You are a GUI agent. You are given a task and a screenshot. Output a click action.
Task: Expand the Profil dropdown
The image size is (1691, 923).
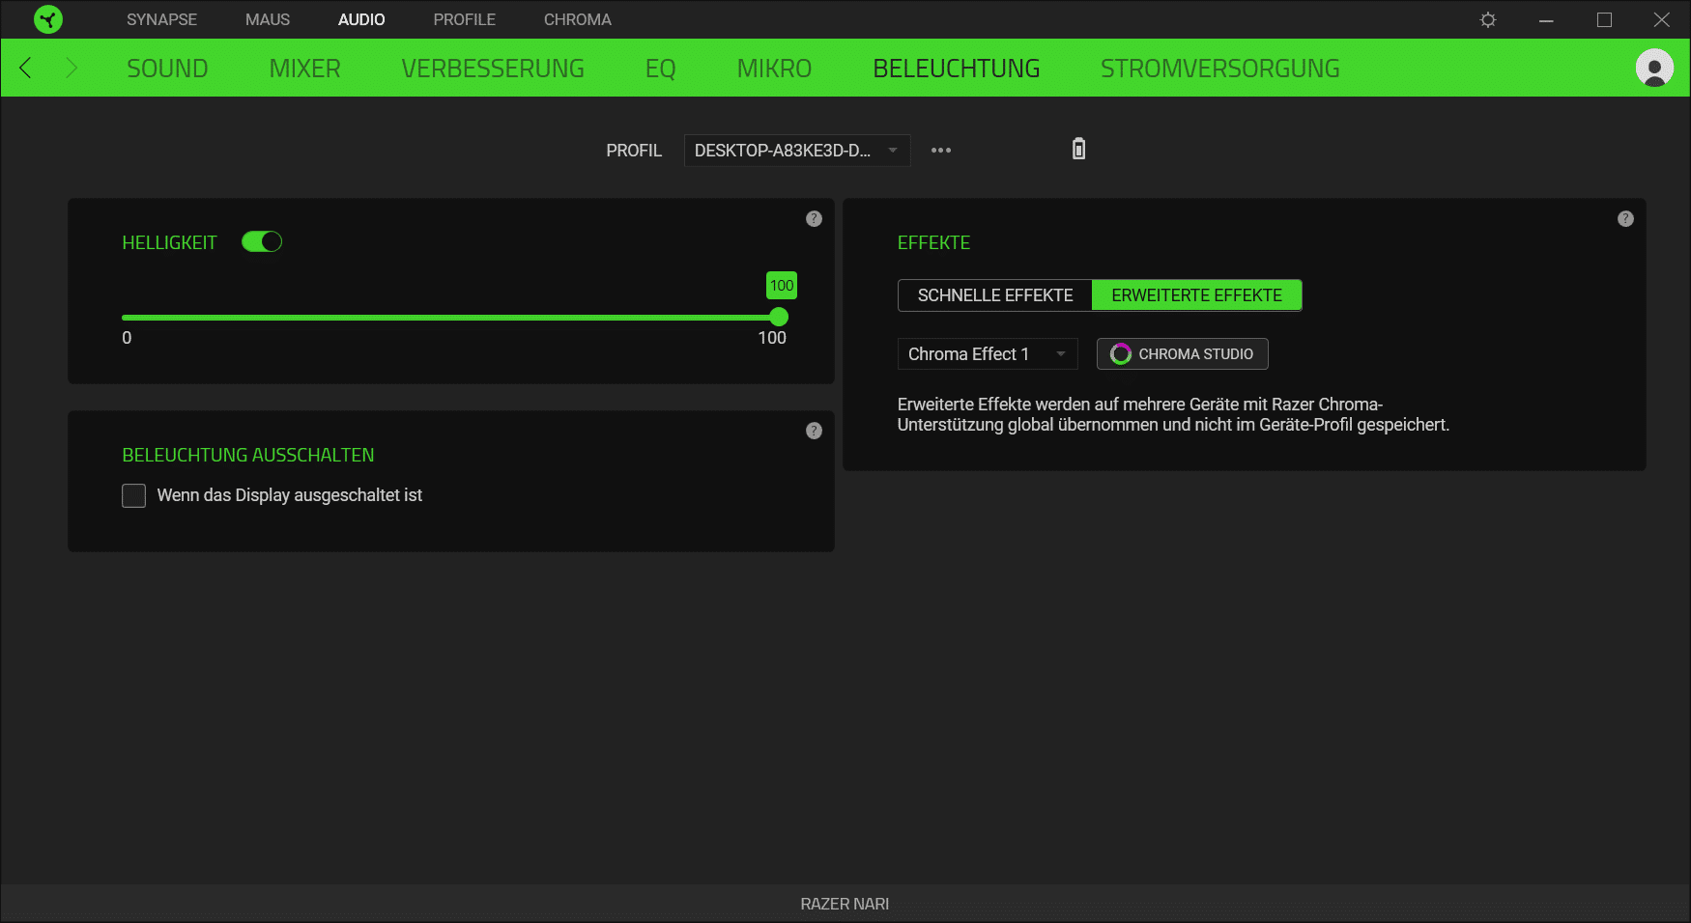[x=796, y=151]
